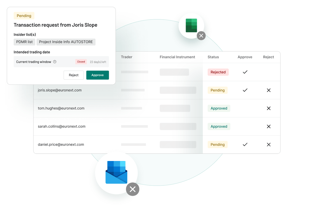Dismiss the Outlook icon with its X badge
The width and height of the screenshot is (314, 205).
[x=133, y=189]
